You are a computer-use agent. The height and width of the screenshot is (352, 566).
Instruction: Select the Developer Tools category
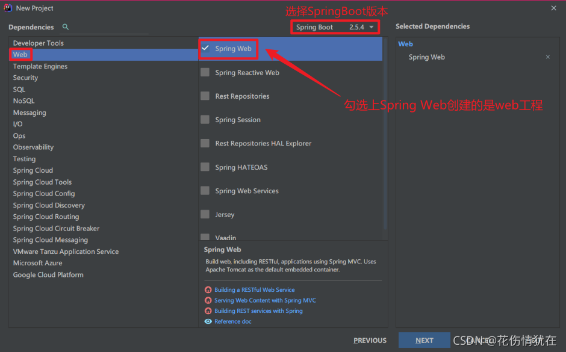[39, 43]
